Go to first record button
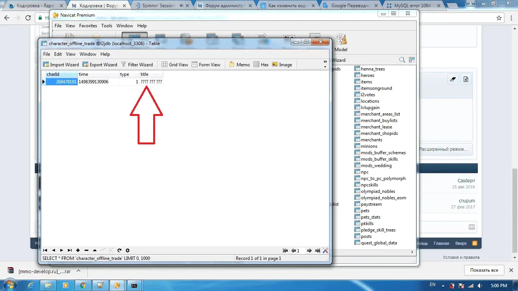Screen dimensions: 518x291 (45, 250)
